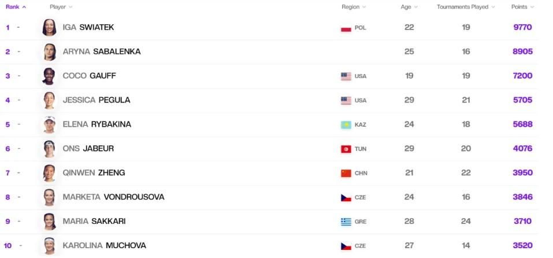Click Iga Swiatek's profile photo
This screenshot has height=258, width=553.
point(49,28)
